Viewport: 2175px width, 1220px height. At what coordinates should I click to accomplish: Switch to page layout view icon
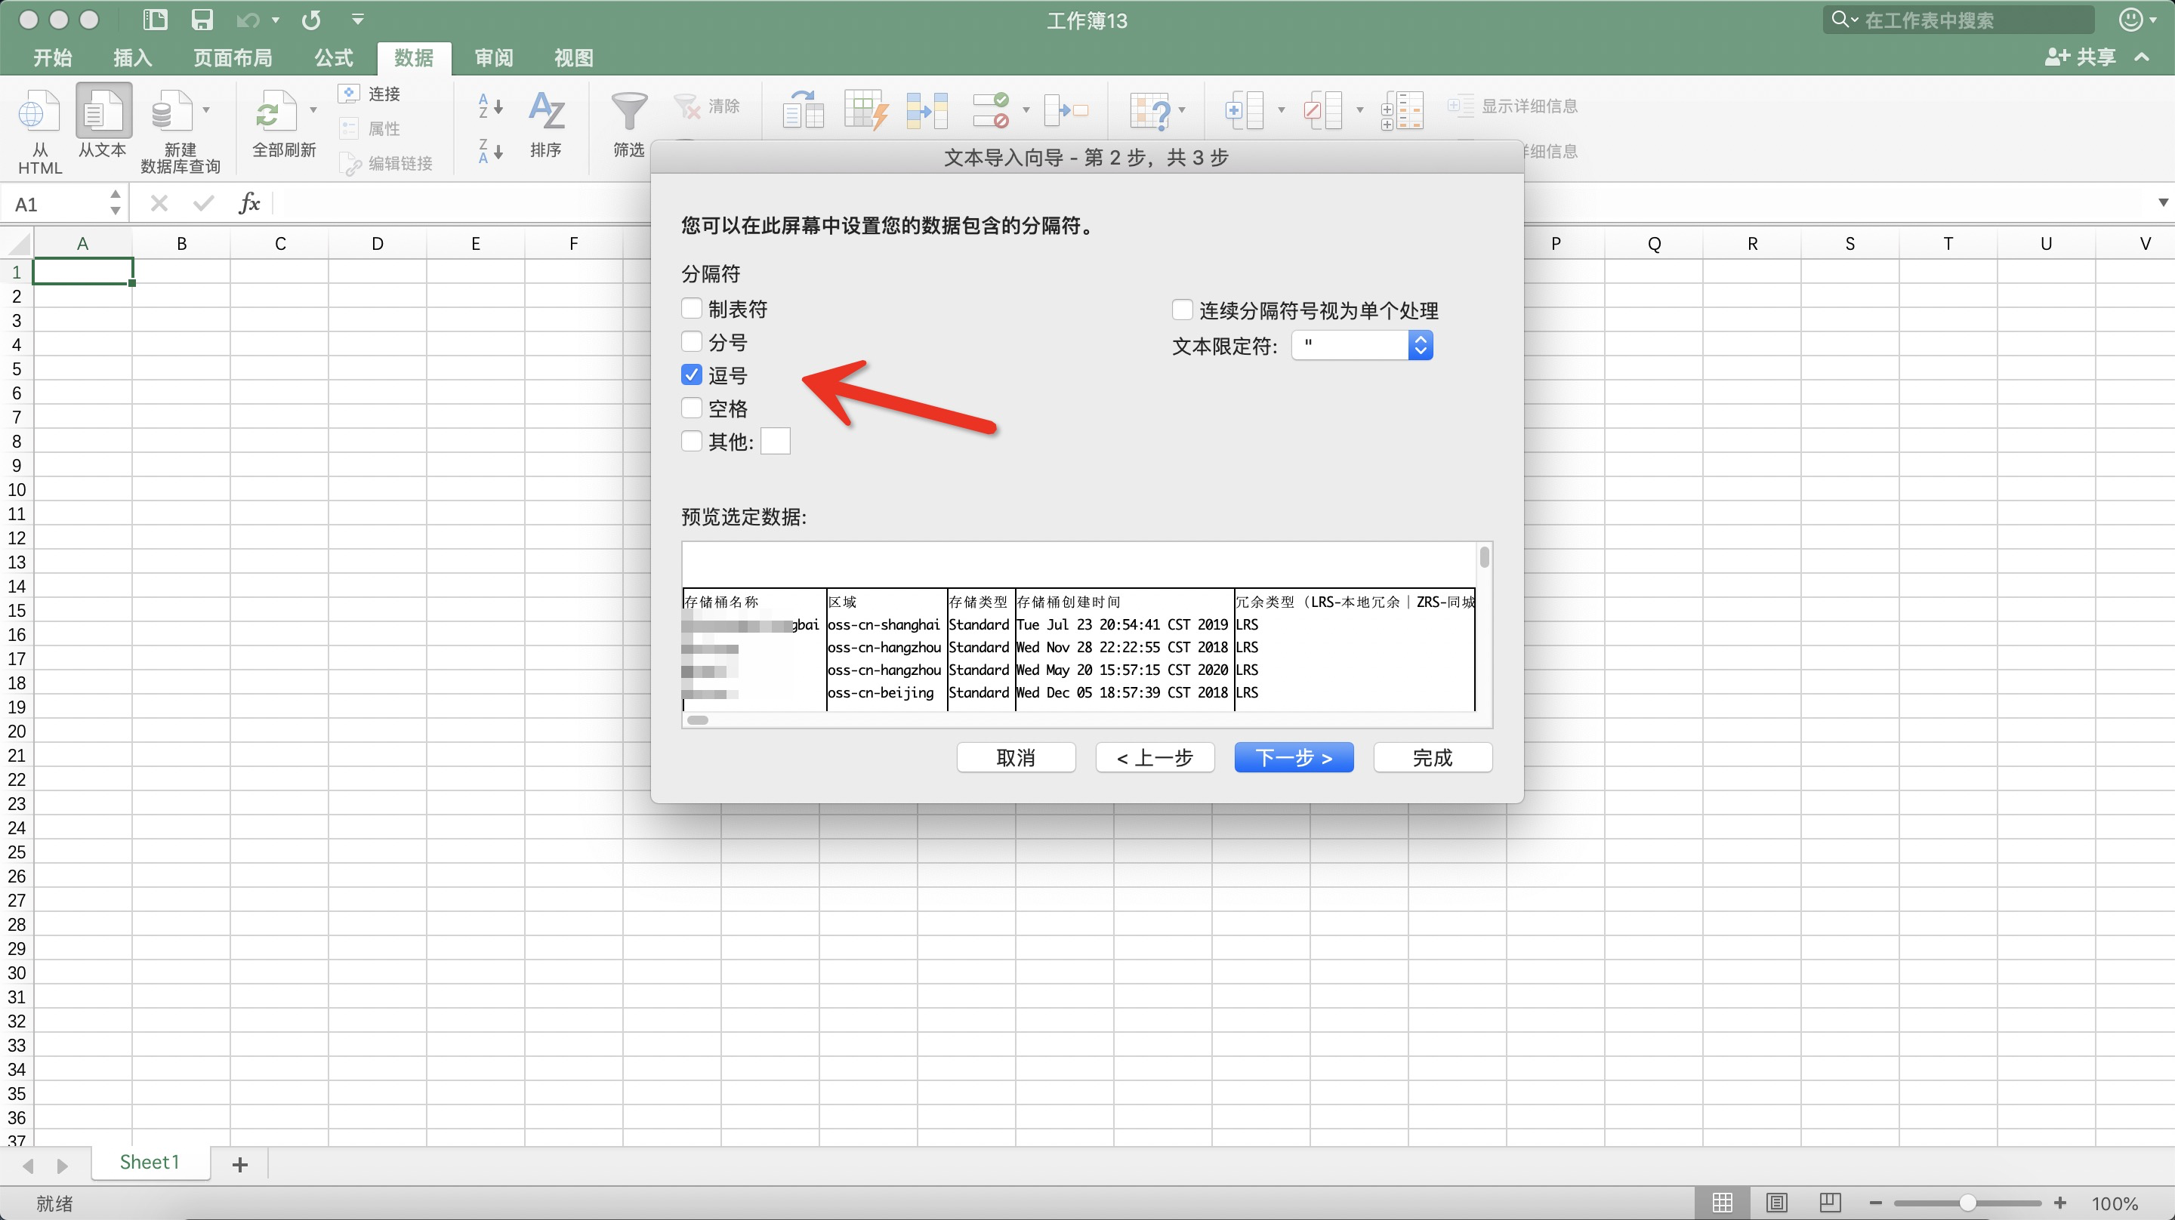(1776, 1203)
